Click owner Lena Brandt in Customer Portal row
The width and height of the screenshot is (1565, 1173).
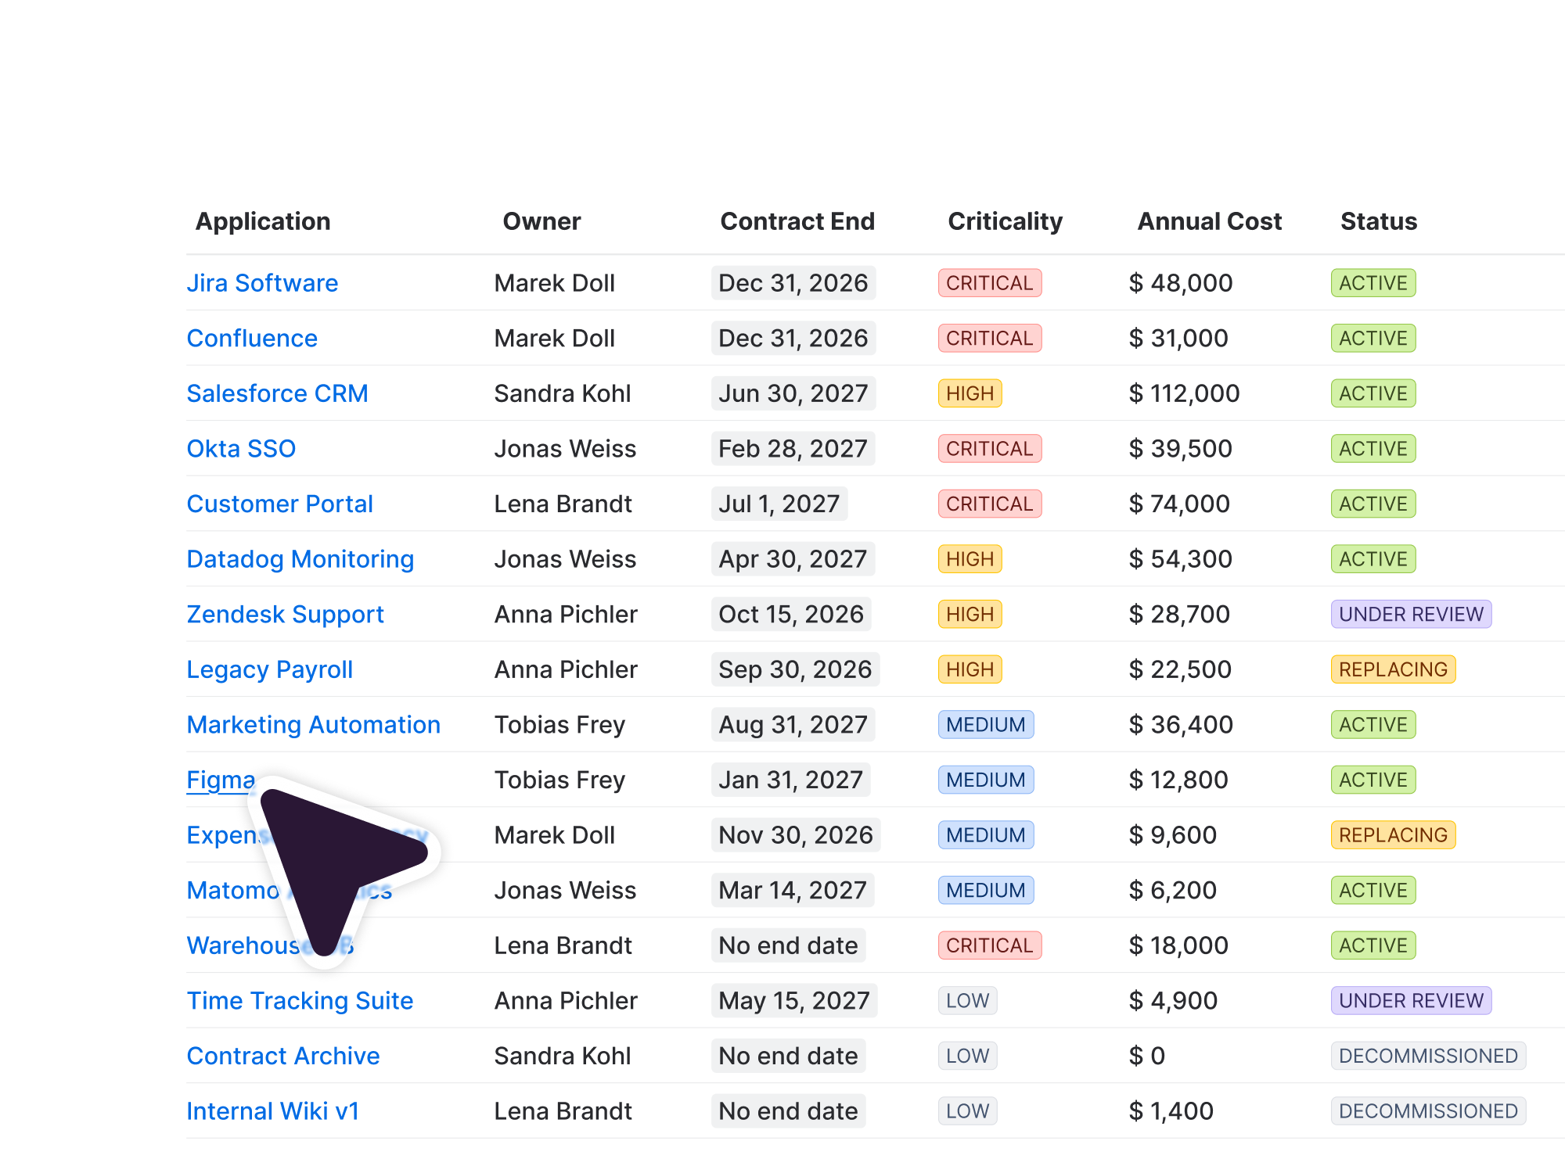[x=563, y=504]
